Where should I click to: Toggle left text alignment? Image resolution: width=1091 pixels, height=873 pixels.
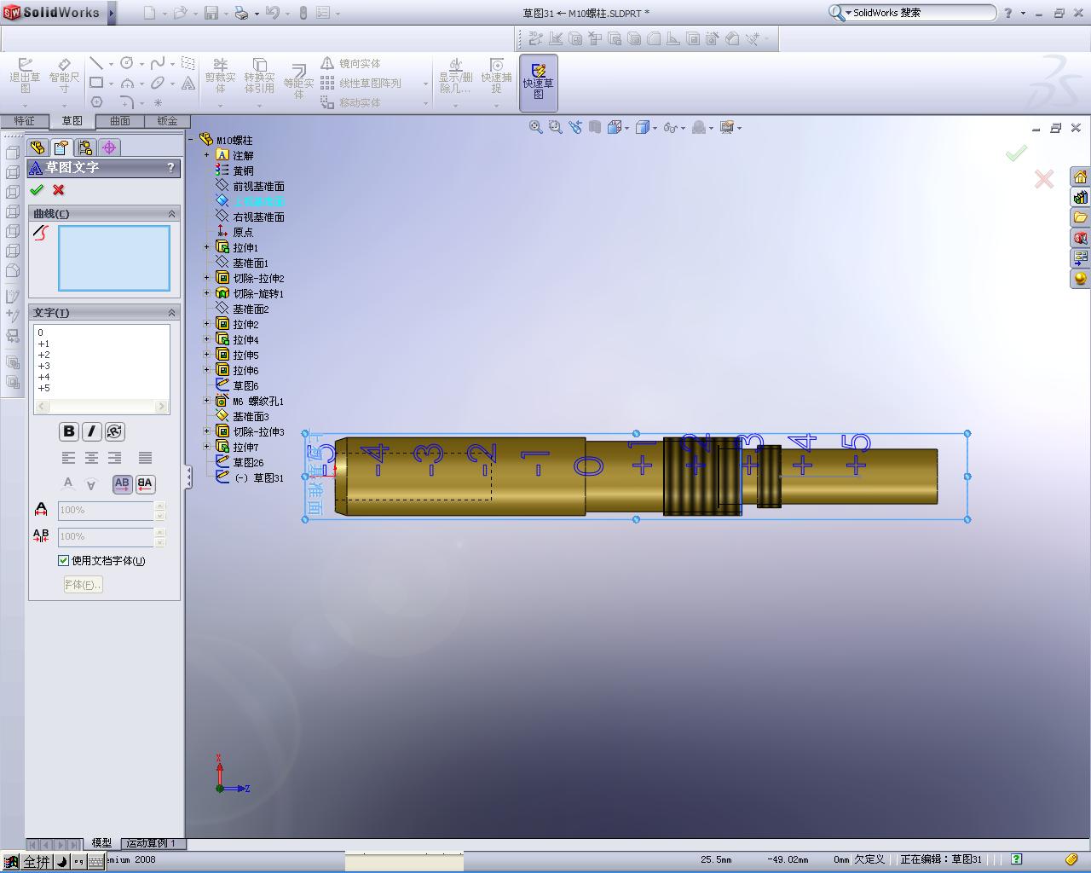[68, 458]
